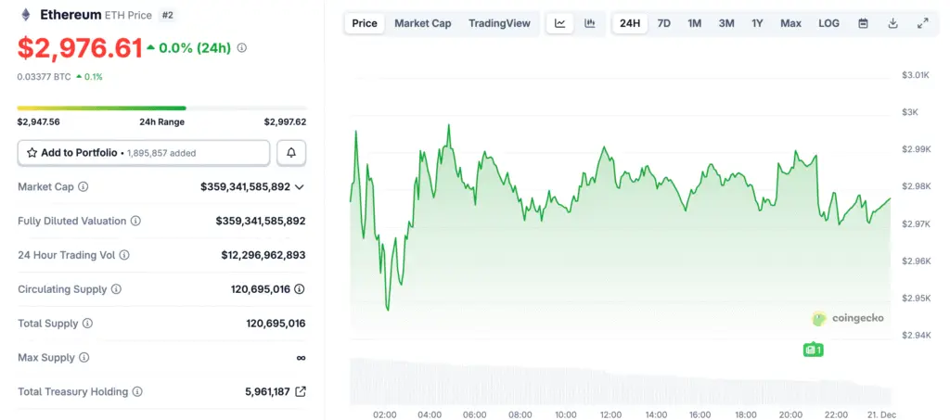Click the news event marker on chart
Image resolution: width=950 pixels, height=420 pixels.
814,350
